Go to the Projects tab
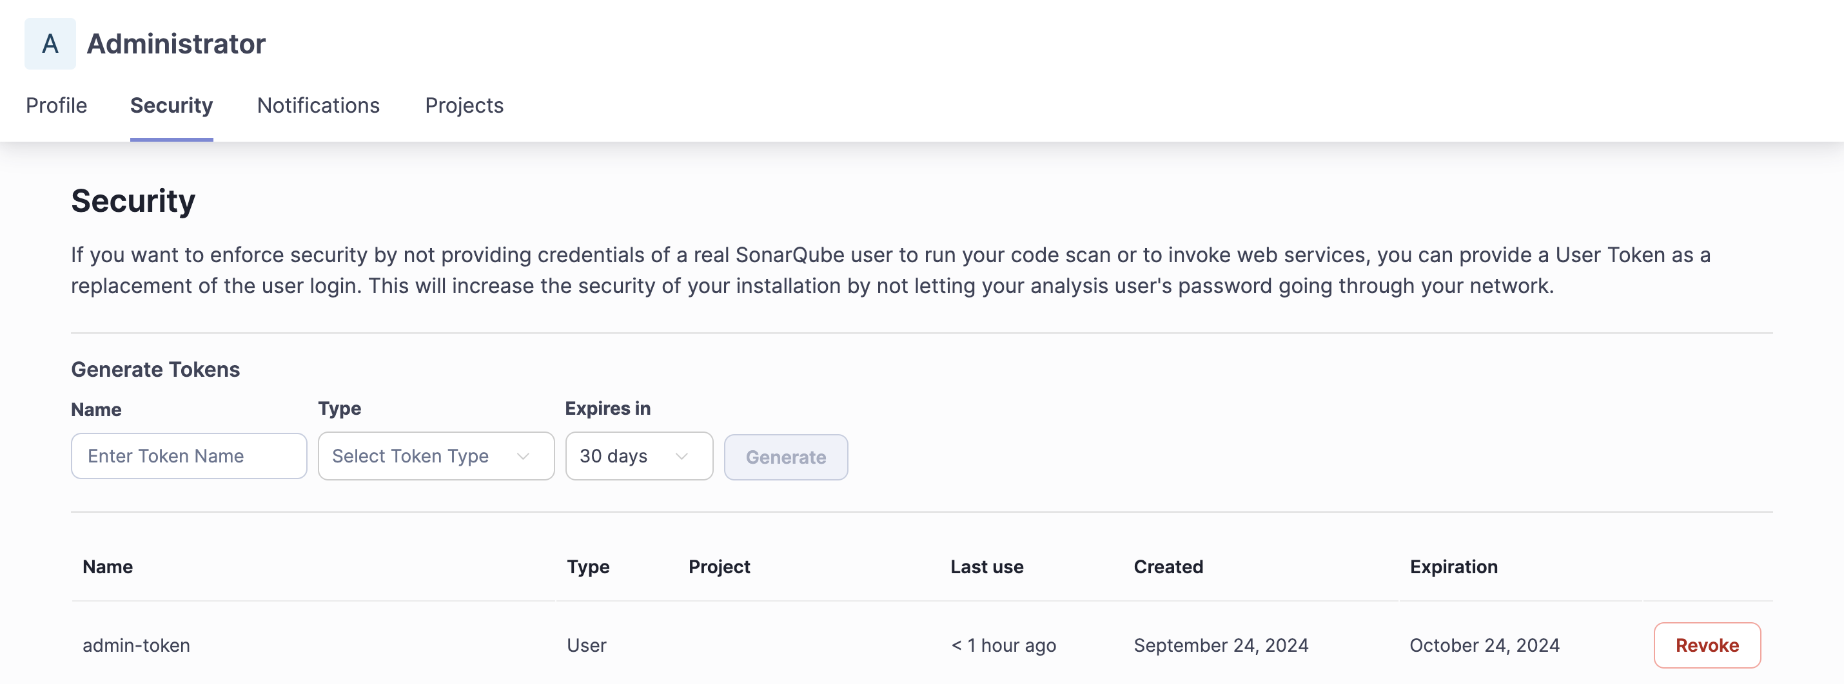 point(464,105)
